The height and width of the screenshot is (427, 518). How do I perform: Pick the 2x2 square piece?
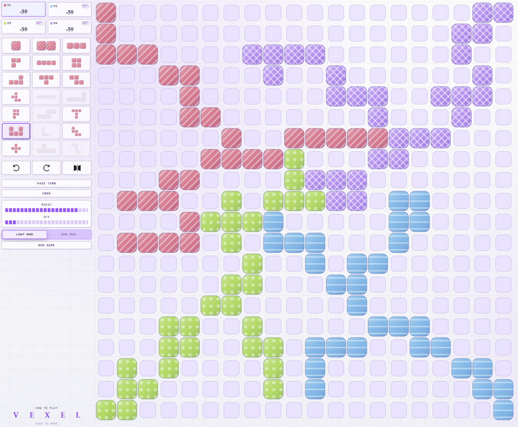[x=77, y=63]
